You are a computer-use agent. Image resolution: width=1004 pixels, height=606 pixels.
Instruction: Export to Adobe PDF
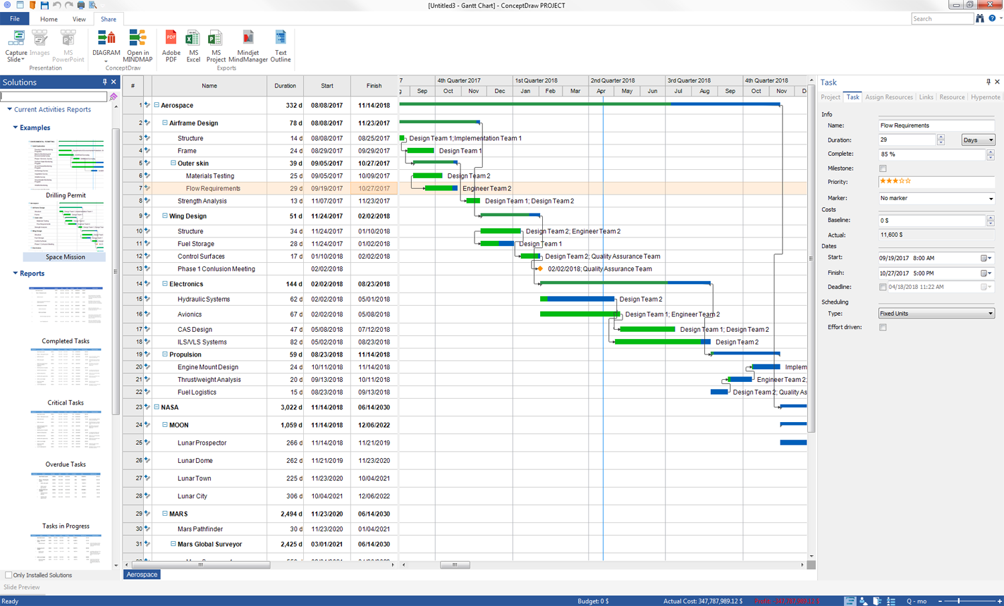tap(171, 41)
